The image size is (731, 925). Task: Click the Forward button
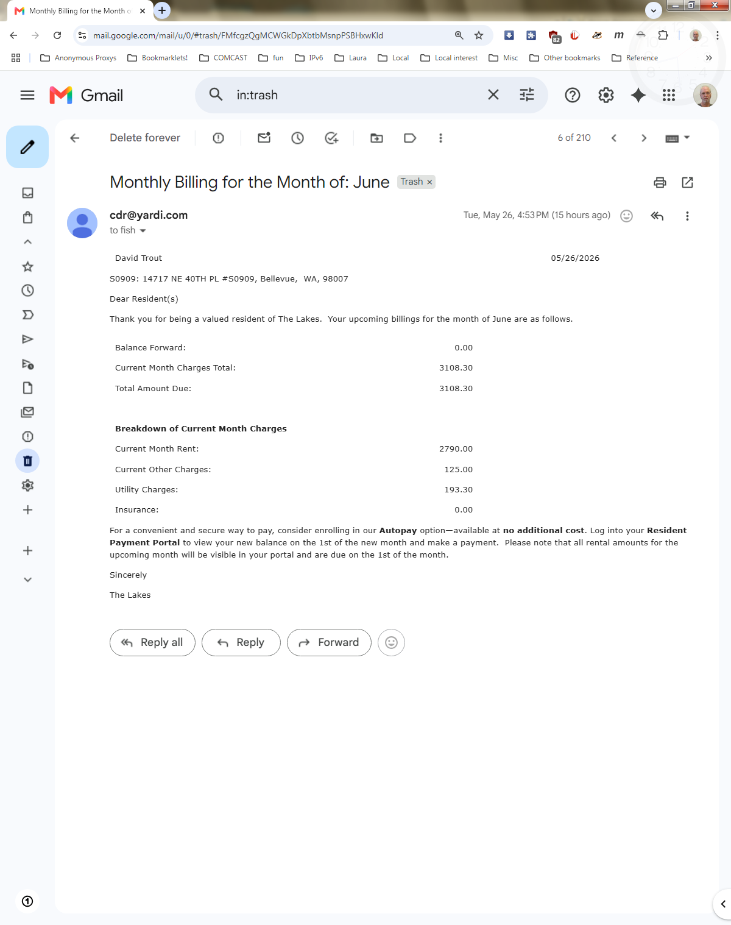point(329,642)
